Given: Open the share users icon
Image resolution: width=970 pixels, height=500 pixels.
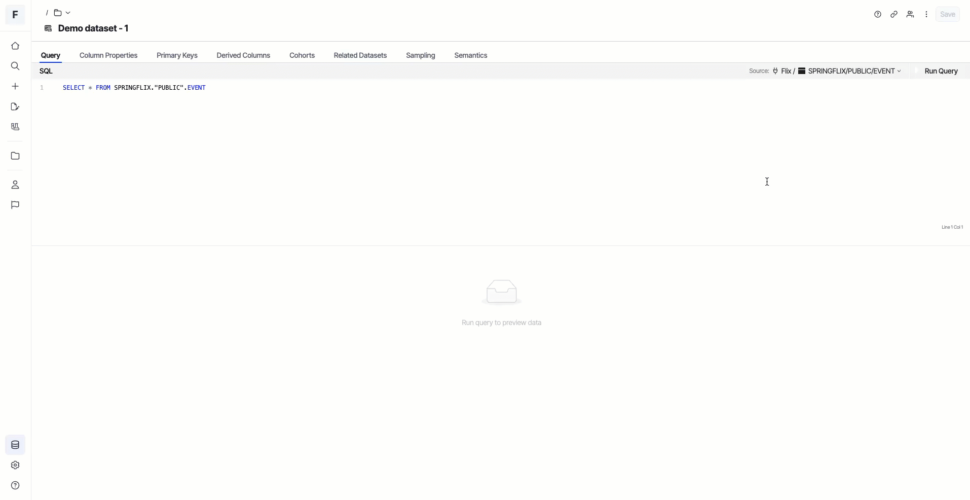Looking at the screenshot, I should [x=910, y=14].
